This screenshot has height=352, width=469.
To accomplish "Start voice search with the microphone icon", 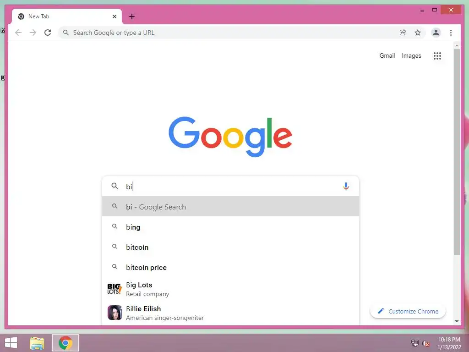I will 346,186.
